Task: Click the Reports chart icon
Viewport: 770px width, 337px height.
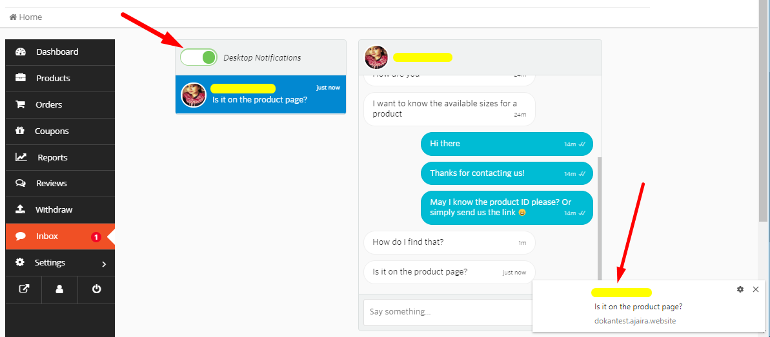Action: click(x=21, y=158)
